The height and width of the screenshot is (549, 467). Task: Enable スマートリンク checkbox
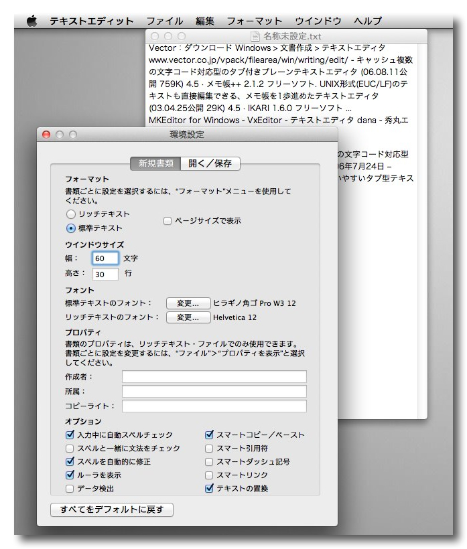(x=209, y=475)
